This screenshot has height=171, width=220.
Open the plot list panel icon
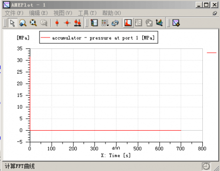click(94, 23)
